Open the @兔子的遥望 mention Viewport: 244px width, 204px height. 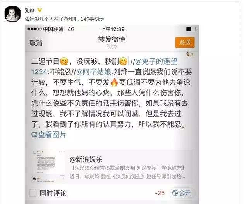[x=156, y=61]
